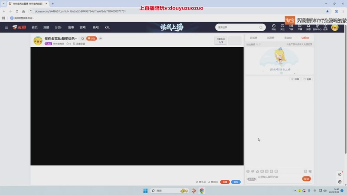Click the banner logo in header center

coord(172,27)
